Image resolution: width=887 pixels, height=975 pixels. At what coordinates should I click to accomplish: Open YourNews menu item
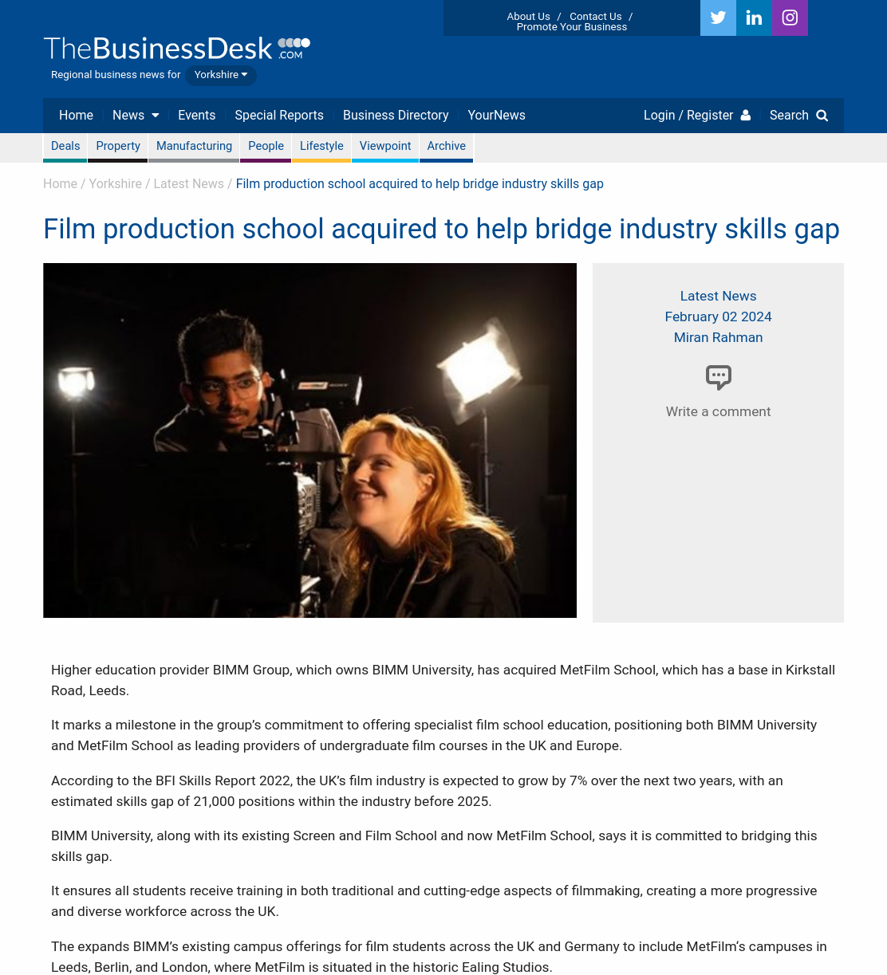click(496, 116)
